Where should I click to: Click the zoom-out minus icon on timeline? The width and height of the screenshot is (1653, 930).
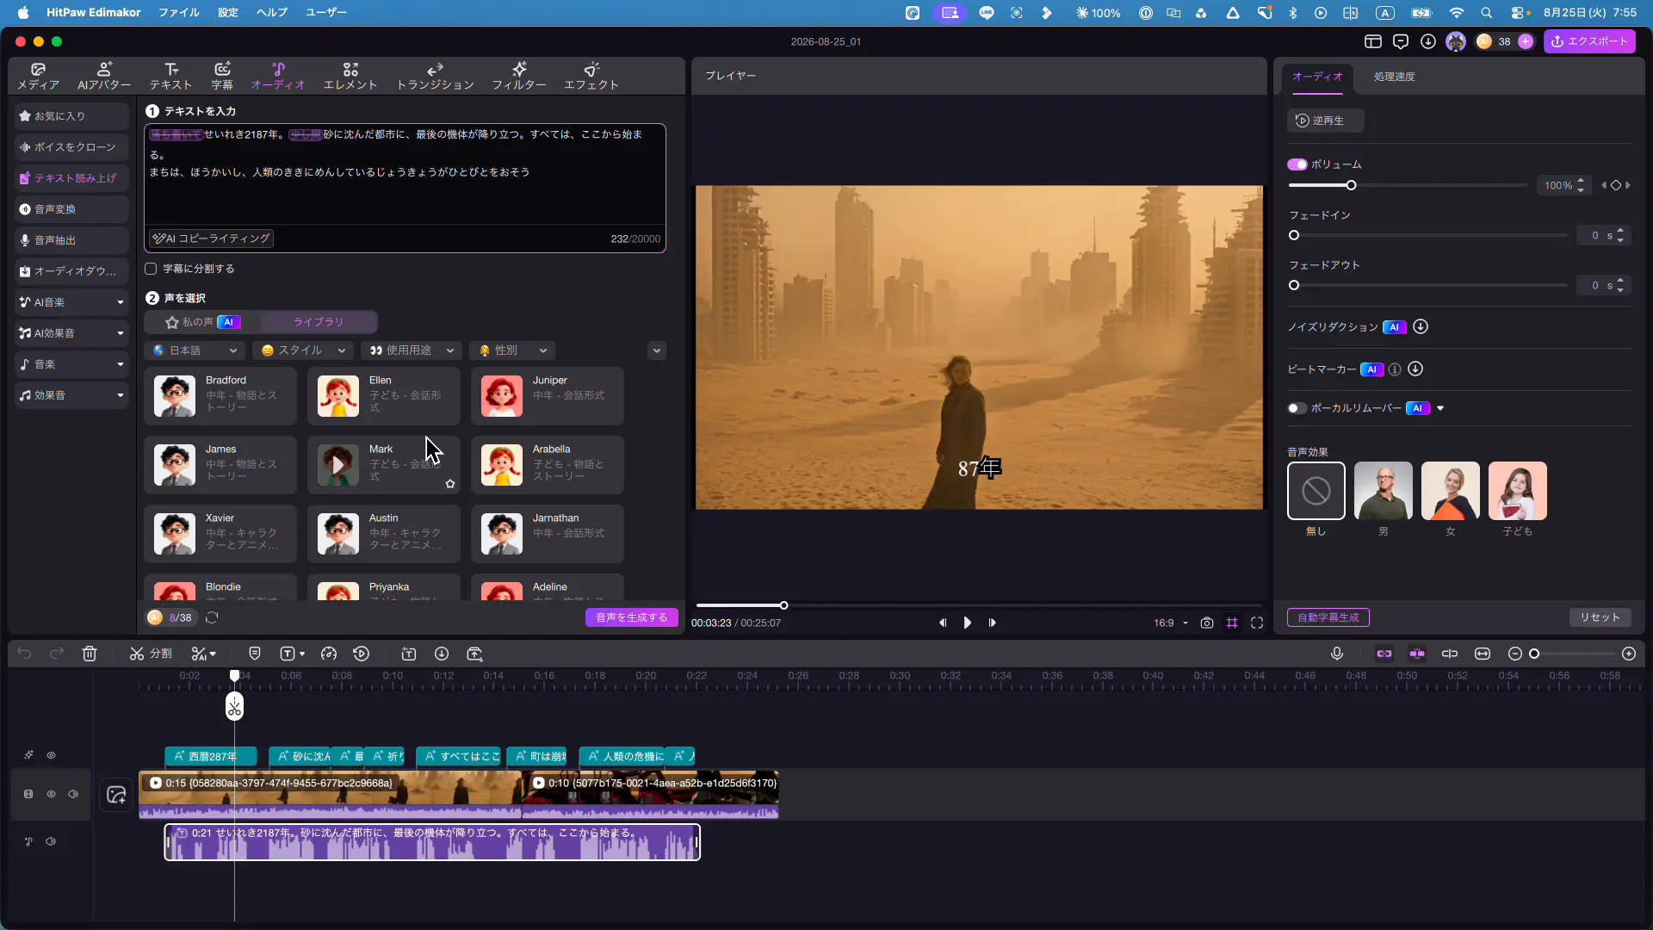click(x=1515, y=654)
